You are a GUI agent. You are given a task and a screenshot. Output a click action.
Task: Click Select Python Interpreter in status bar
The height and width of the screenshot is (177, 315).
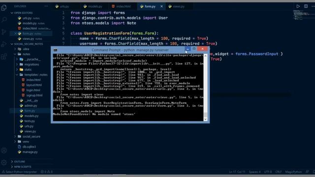tap(20, 172)
